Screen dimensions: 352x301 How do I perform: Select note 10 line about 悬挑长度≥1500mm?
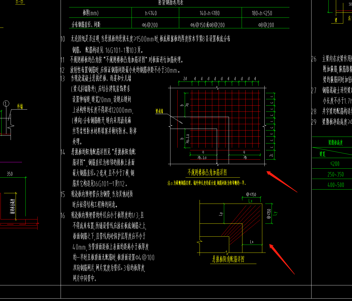pyautogui.click(x=150, y=39)
